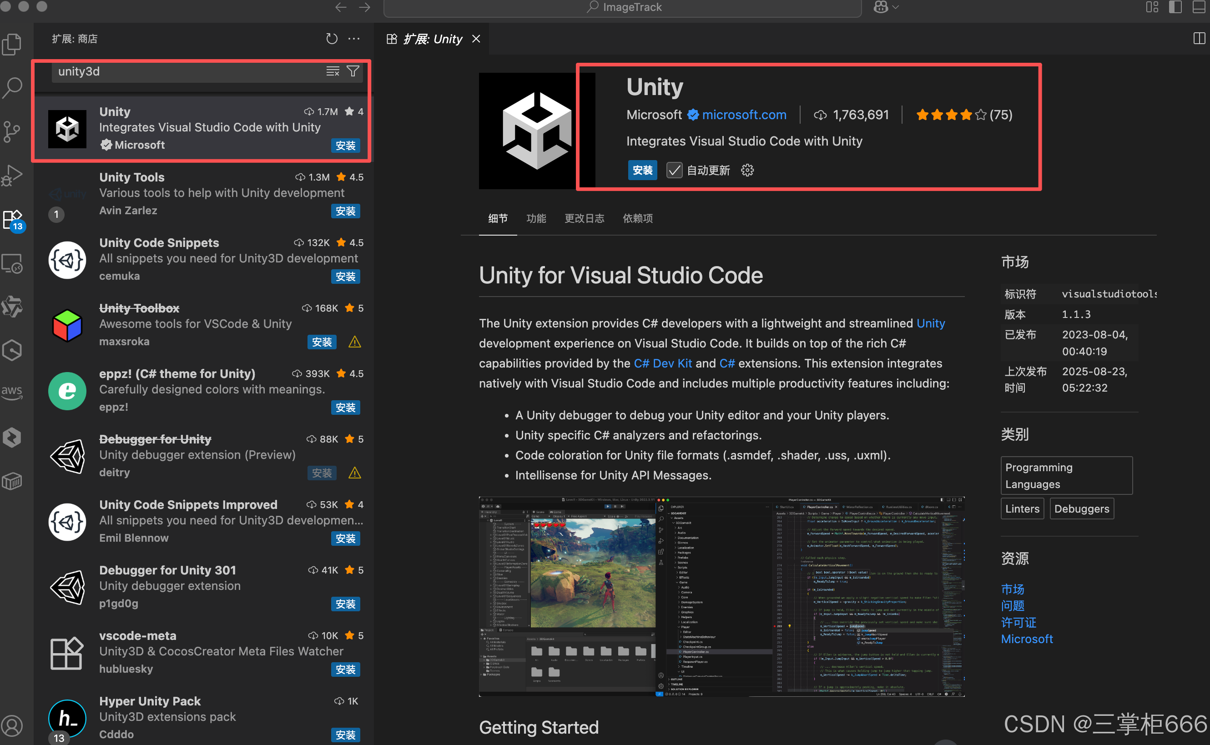Open the Accounts icon in activity bar
Viewport: 1210px width, 745px height.
tap(12, 725)
